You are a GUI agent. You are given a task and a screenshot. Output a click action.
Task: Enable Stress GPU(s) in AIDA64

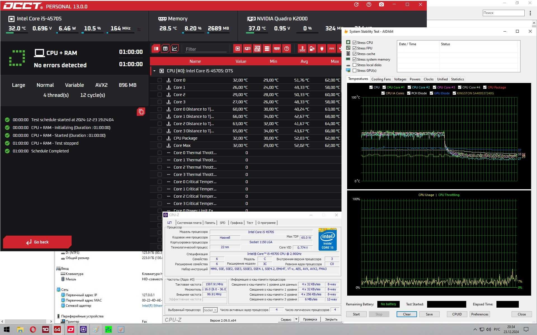(x=354, y=70)
